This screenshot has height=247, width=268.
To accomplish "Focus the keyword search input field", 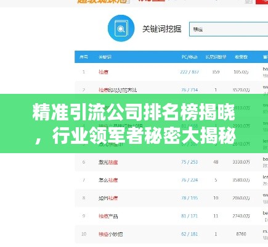I will tap(229, 29).
